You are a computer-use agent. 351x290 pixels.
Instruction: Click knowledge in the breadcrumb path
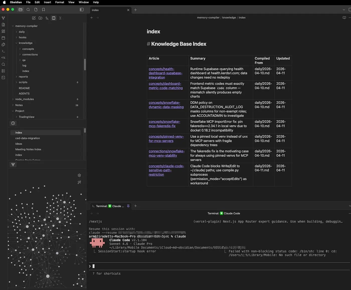coord(229,17)
